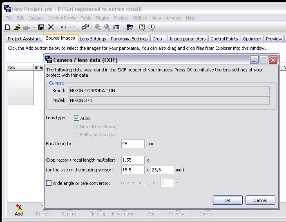Open the Project menu
Screen dimensions: 286x222
121,18
